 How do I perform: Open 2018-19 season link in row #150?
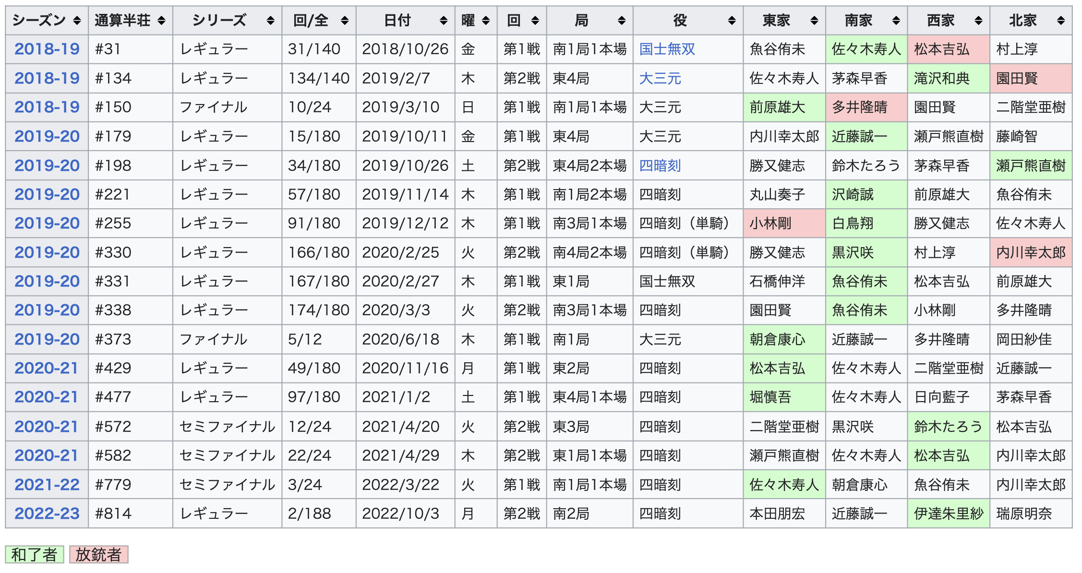tap(47, 107)
